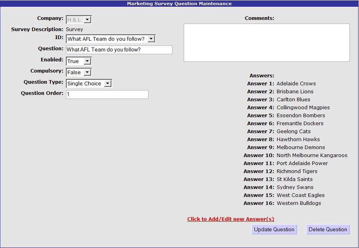Click the Marketing Survey Question Maintenance title
Image resolution: width=359 pixels, height=248 pixels.
point(179,4)
